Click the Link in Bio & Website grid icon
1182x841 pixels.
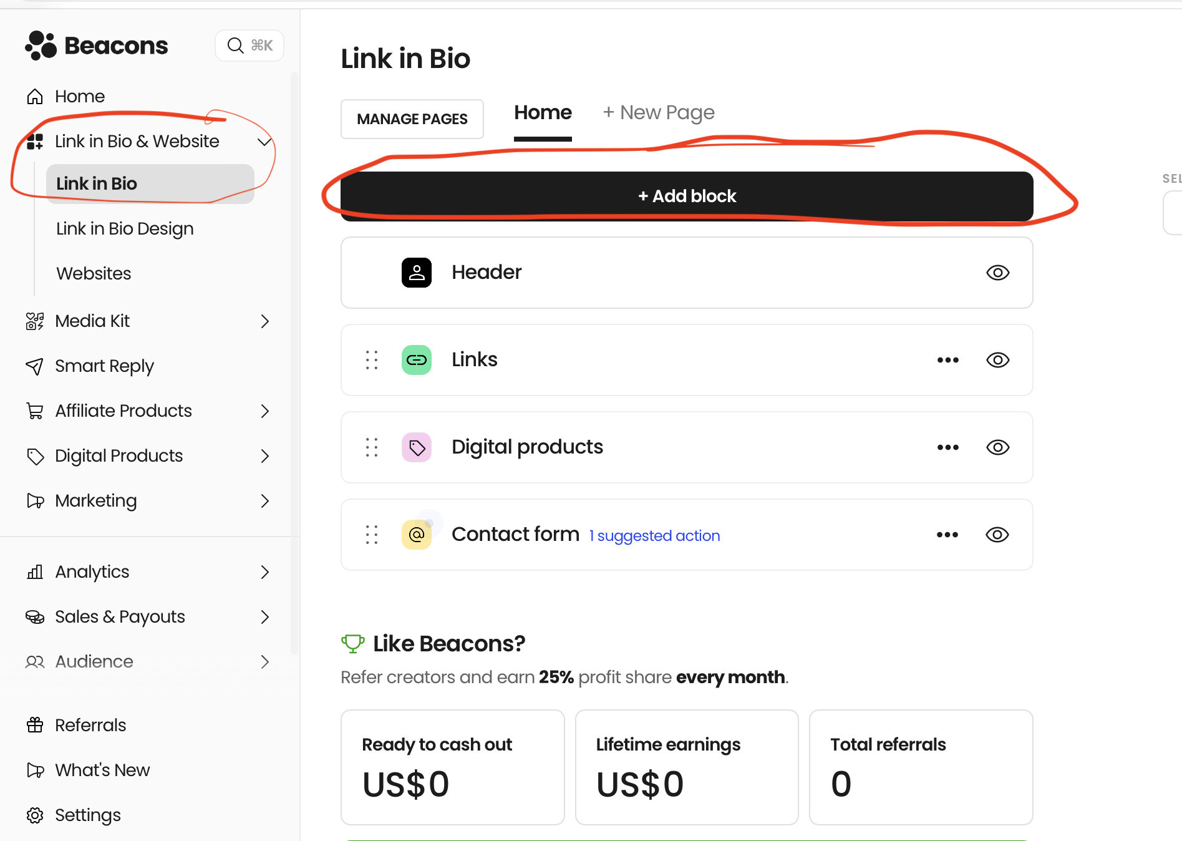[35, 142]
